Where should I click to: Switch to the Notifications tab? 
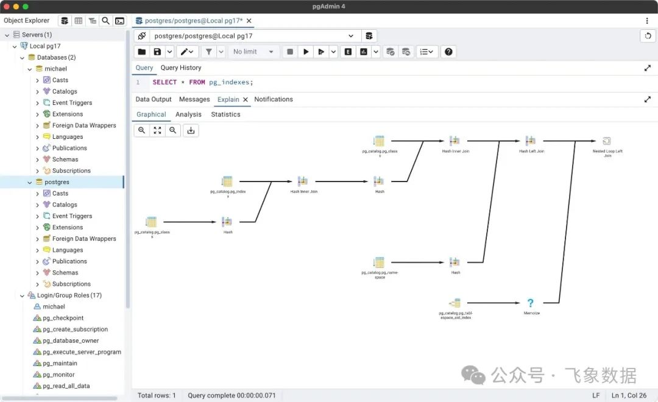(x=274, y=99)
